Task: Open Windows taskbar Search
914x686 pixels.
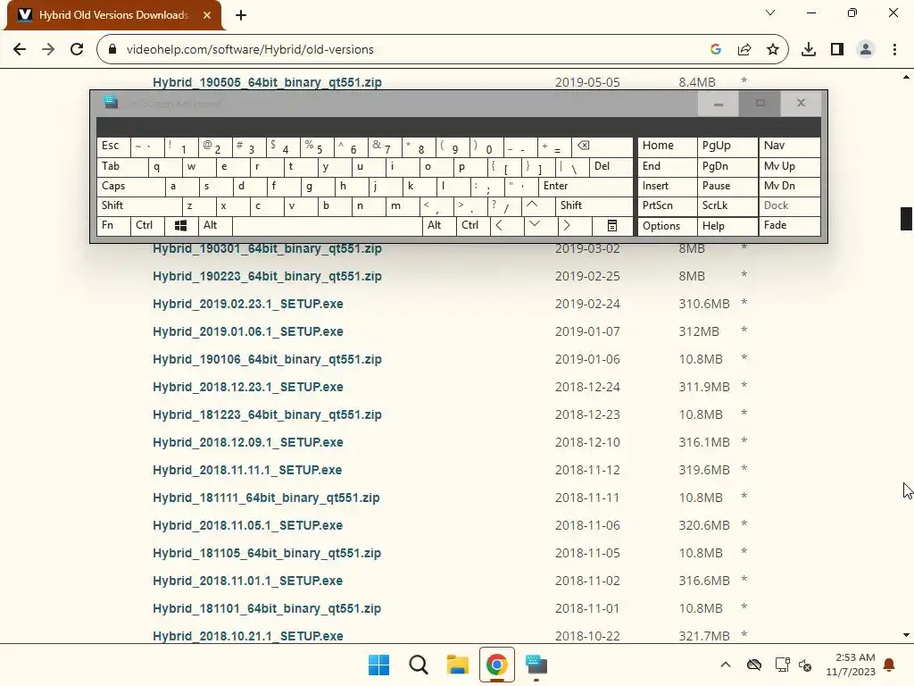Action: (418, 665)
